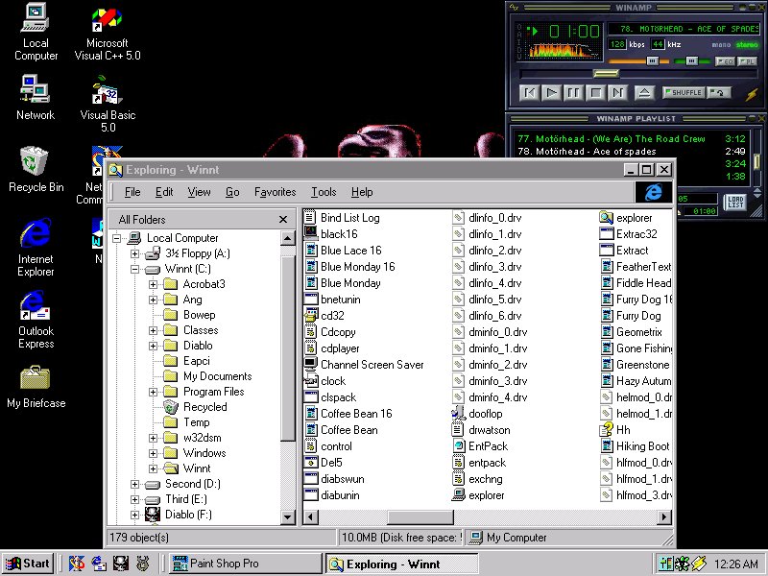Click the Winamp seek bar handle
This screenshot has height=576, width=768.
[x=607, y=74]
